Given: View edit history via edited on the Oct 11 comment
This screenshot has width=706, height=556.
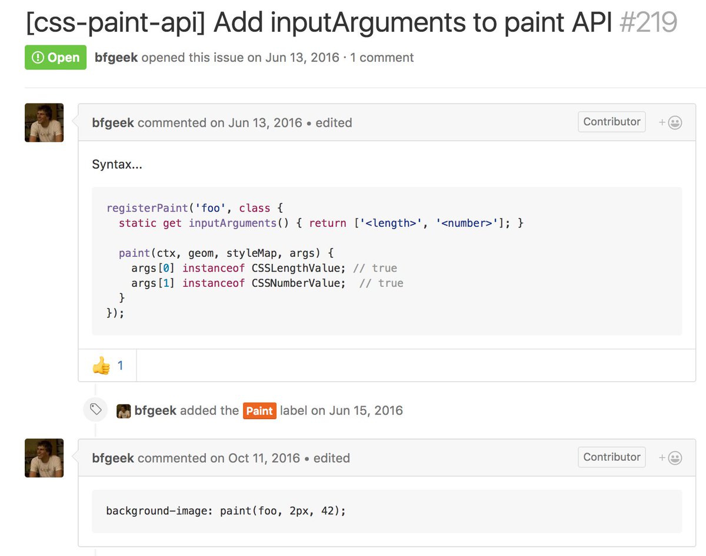Looking at the screenshot, I should [x=331, y=458].
